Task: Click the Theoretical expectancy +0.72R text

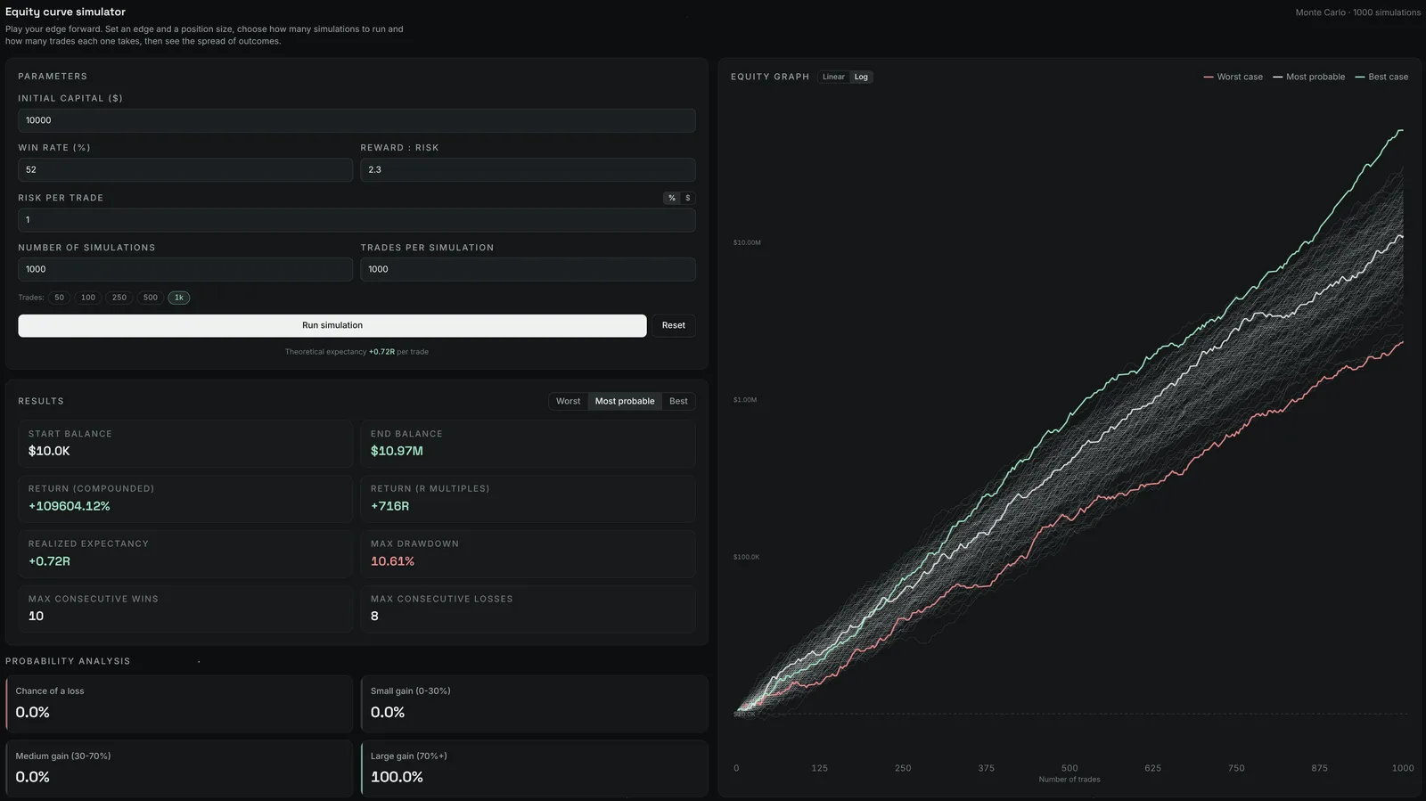Action: click(356, 352)
